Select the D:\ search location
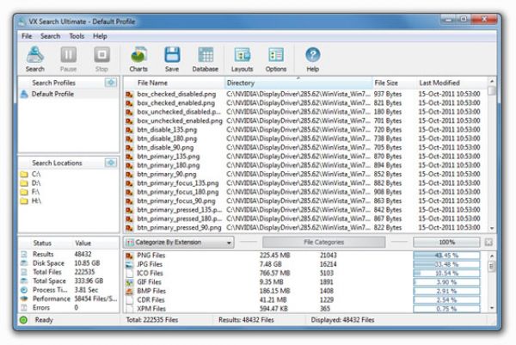The image size is (516, 345). click(36, 183)
